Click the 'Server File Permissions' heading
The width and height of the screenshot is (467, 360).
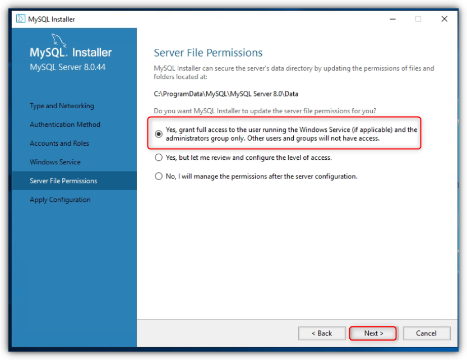208,53
